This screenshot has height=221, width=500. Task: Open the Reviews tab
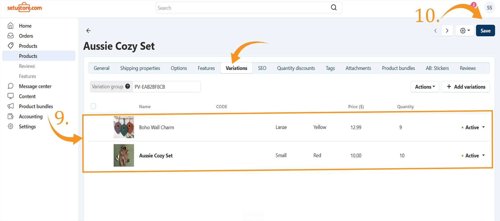click(468, 68)
